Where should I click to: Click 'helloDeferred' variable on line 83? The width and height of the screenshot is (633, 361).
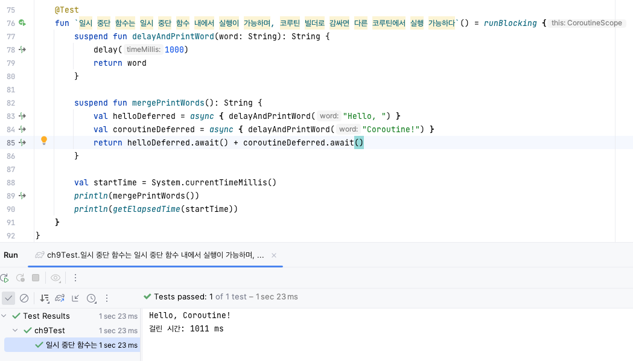pos(144,117)
